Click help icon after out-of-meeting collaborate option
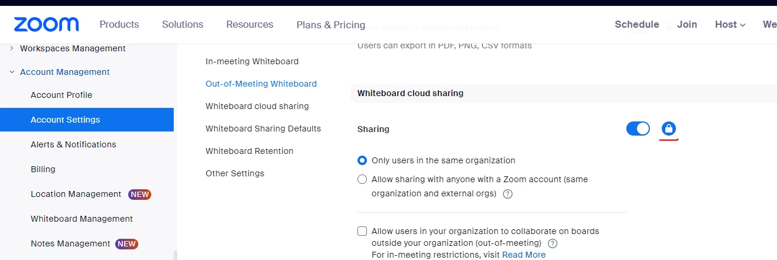The image size is (777, 260). [552, 243]
